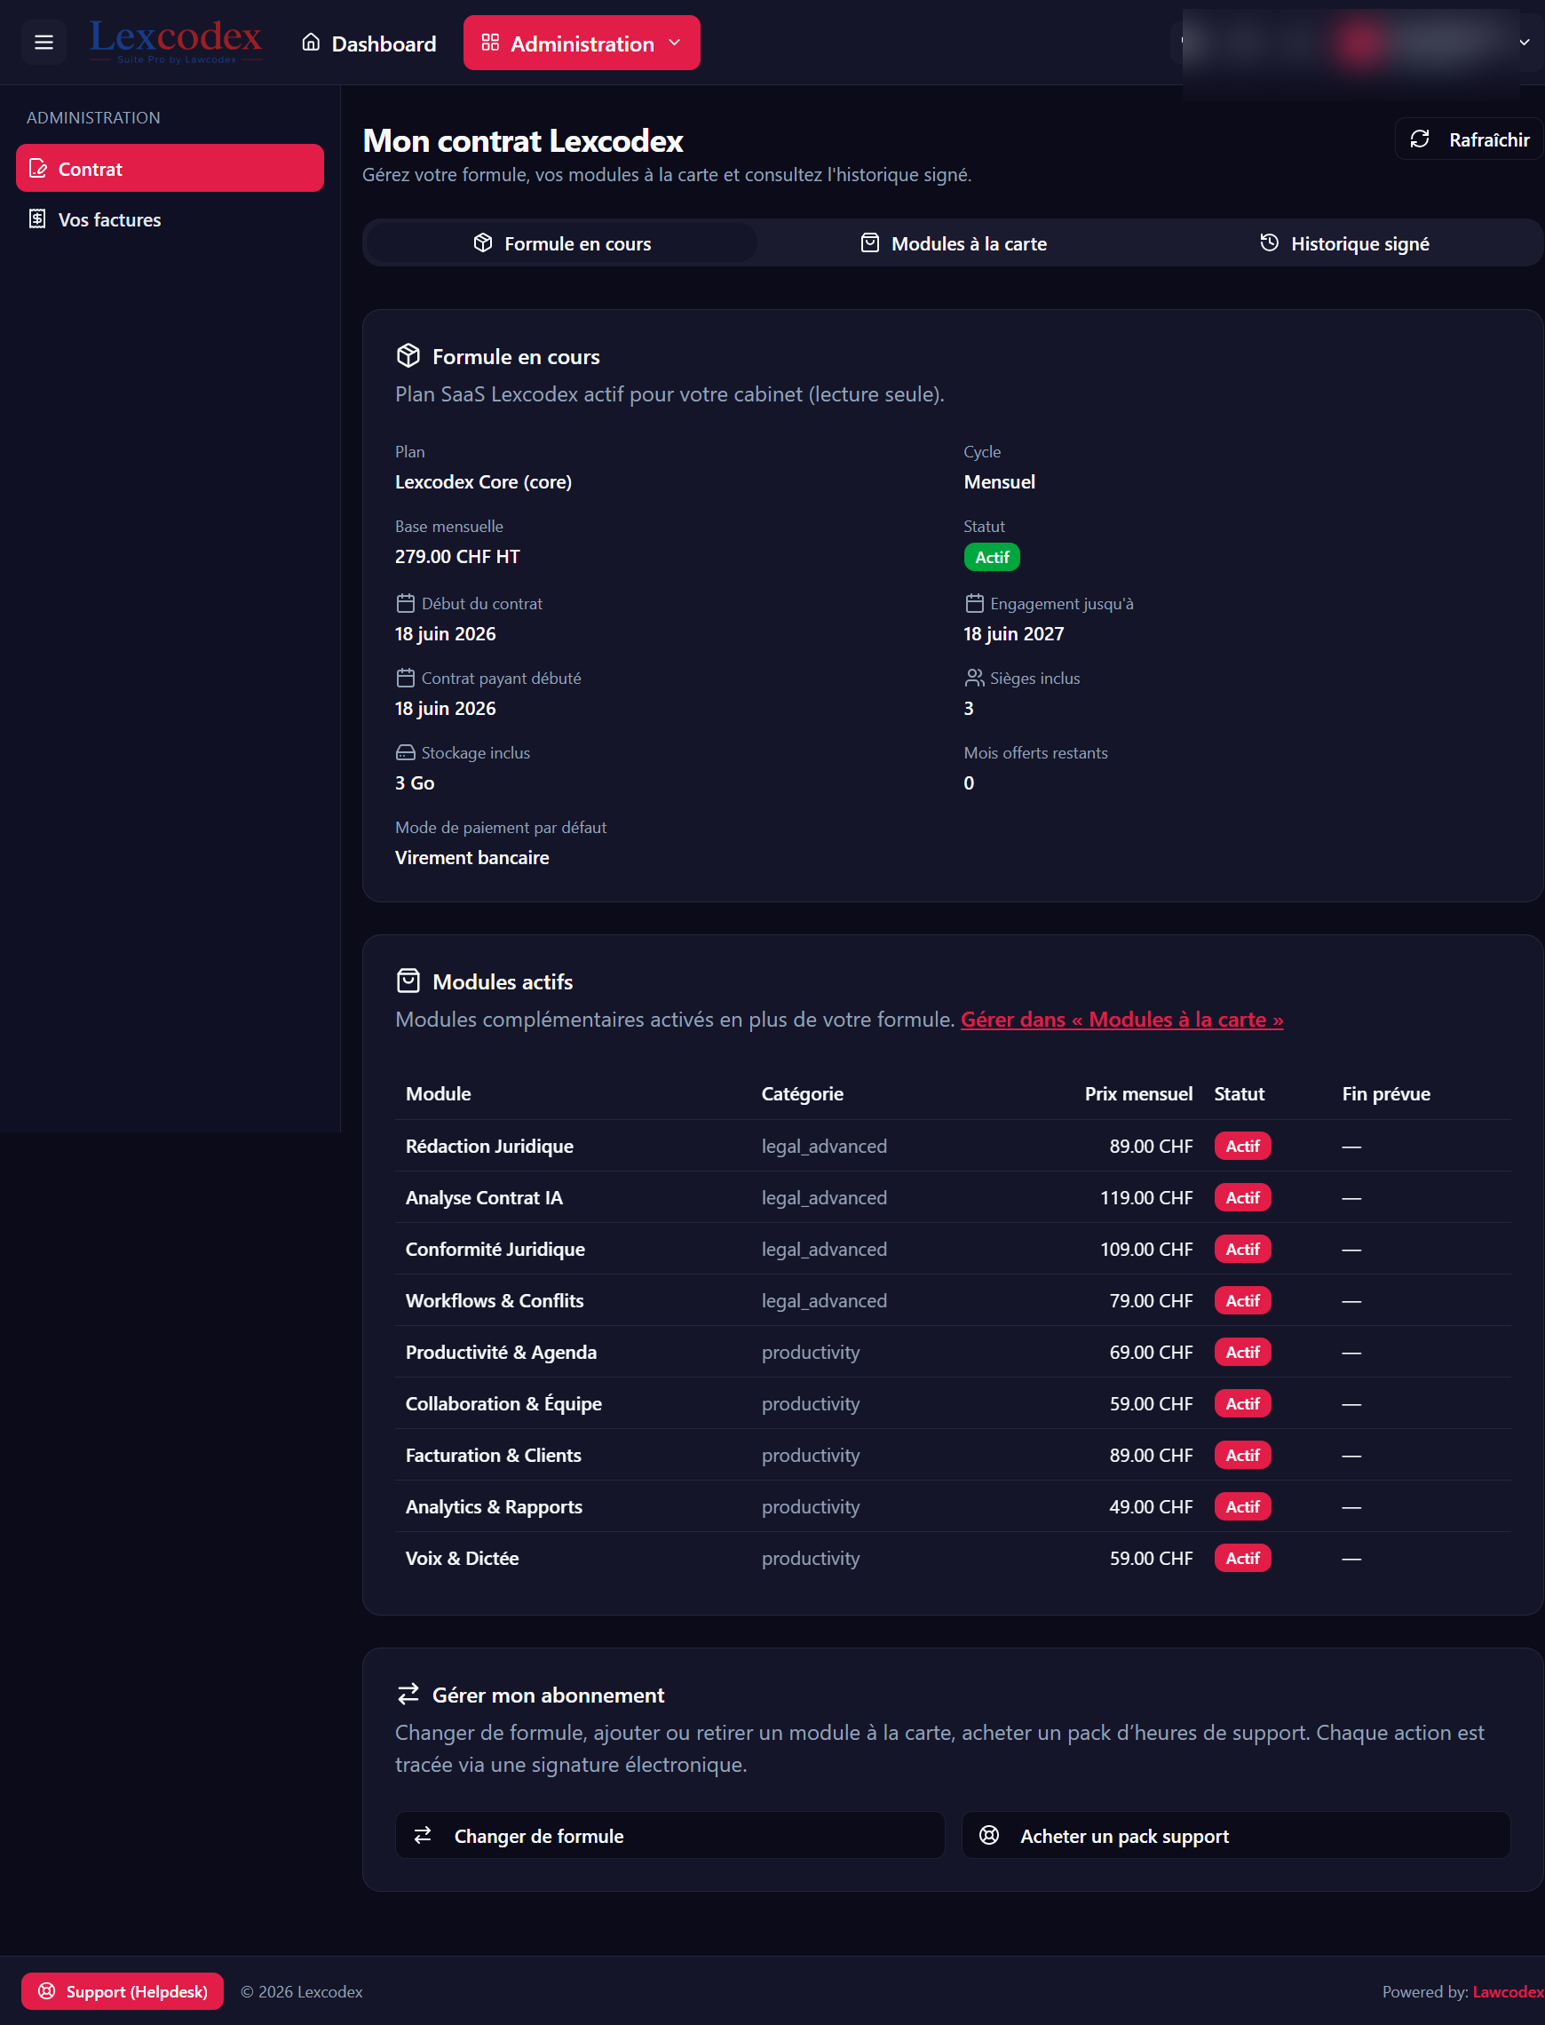1545x2025 pixels.
Task: Click the Dashboard home icon
Action: [311, 43]
